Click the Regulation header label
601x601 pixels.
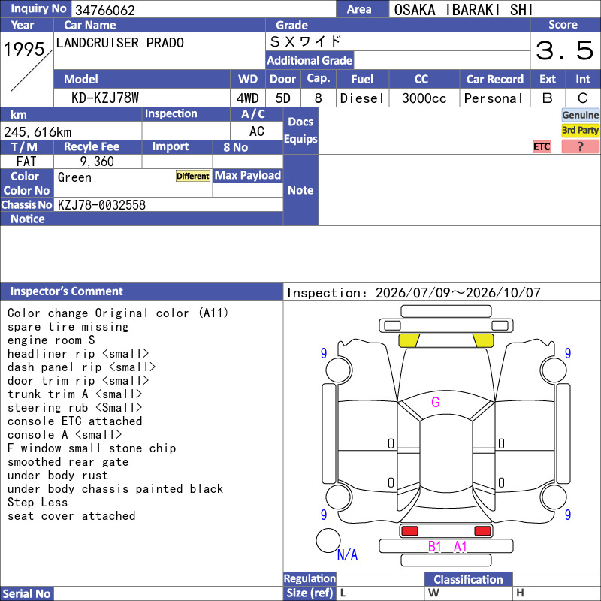pos(310,578)
